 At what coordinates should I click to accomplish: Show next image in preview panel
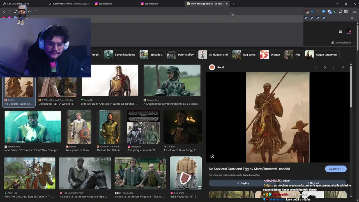click(325, 67)
